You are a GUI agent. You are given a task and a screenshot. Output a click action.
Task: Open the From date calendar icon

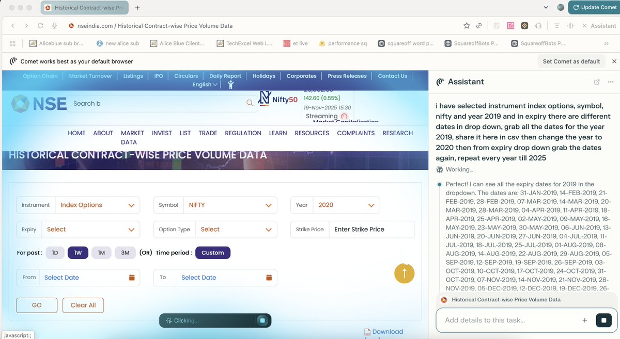click(x=132, y=278)
